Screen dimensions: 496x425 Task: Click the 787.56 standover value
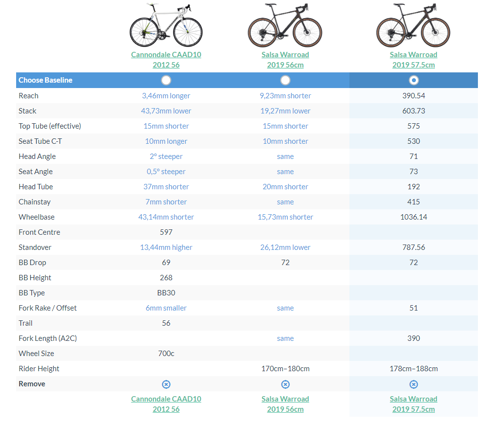413,247
